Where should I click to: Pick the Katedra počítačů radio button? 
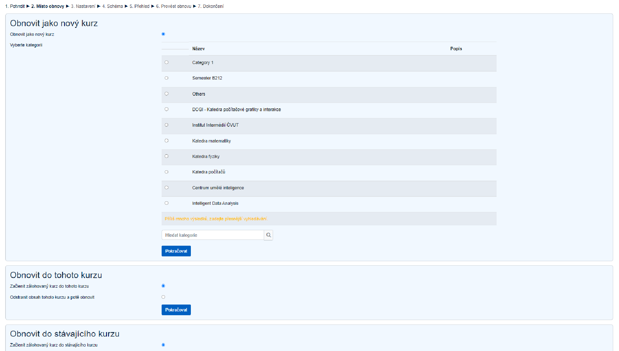tap(166, 172)
